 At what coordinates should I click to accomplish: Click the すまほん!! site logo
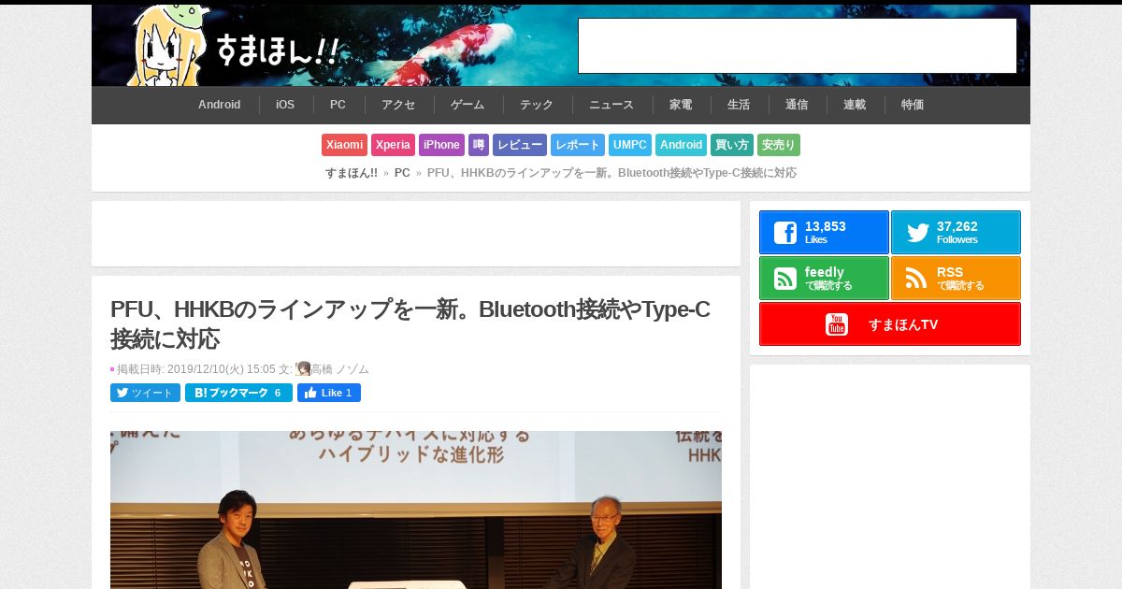(234, 47)
